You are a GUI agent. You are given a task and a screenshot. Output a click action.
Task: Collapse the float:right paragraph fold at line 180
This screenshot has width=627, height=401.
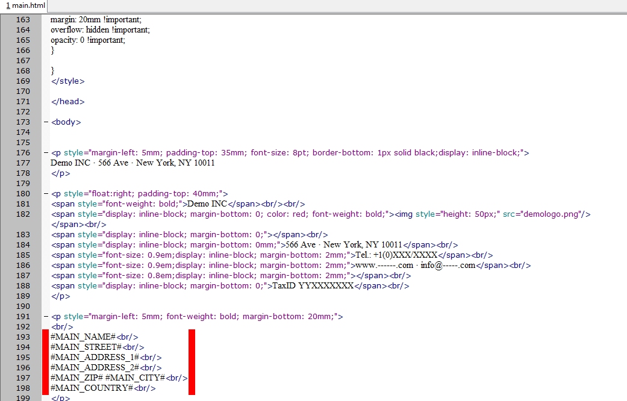point(46,194)
